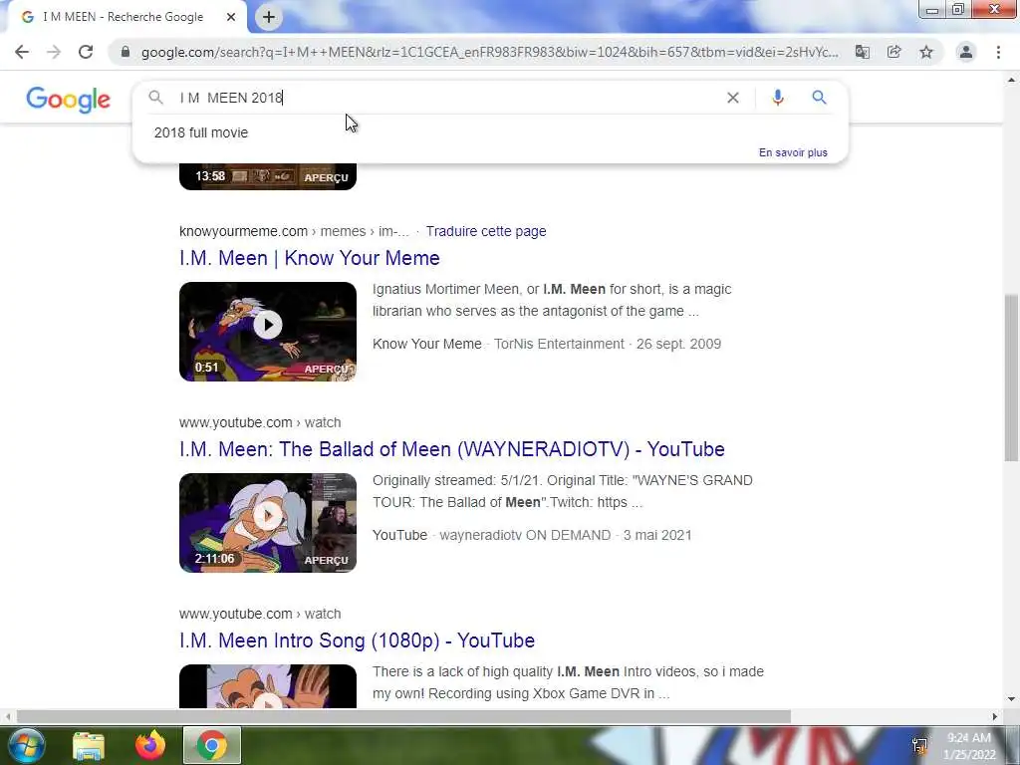Image resolution: width=1020 pixels, height=765 pixels.
Task: Open the Windows Start menu
Action: pos(26,745)
